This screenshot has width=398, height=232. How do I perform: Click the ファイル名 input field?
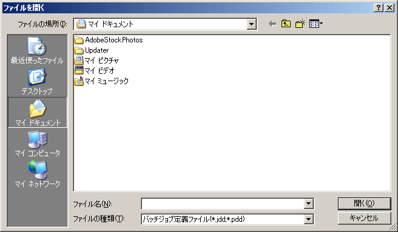click(x=223, y=204)
